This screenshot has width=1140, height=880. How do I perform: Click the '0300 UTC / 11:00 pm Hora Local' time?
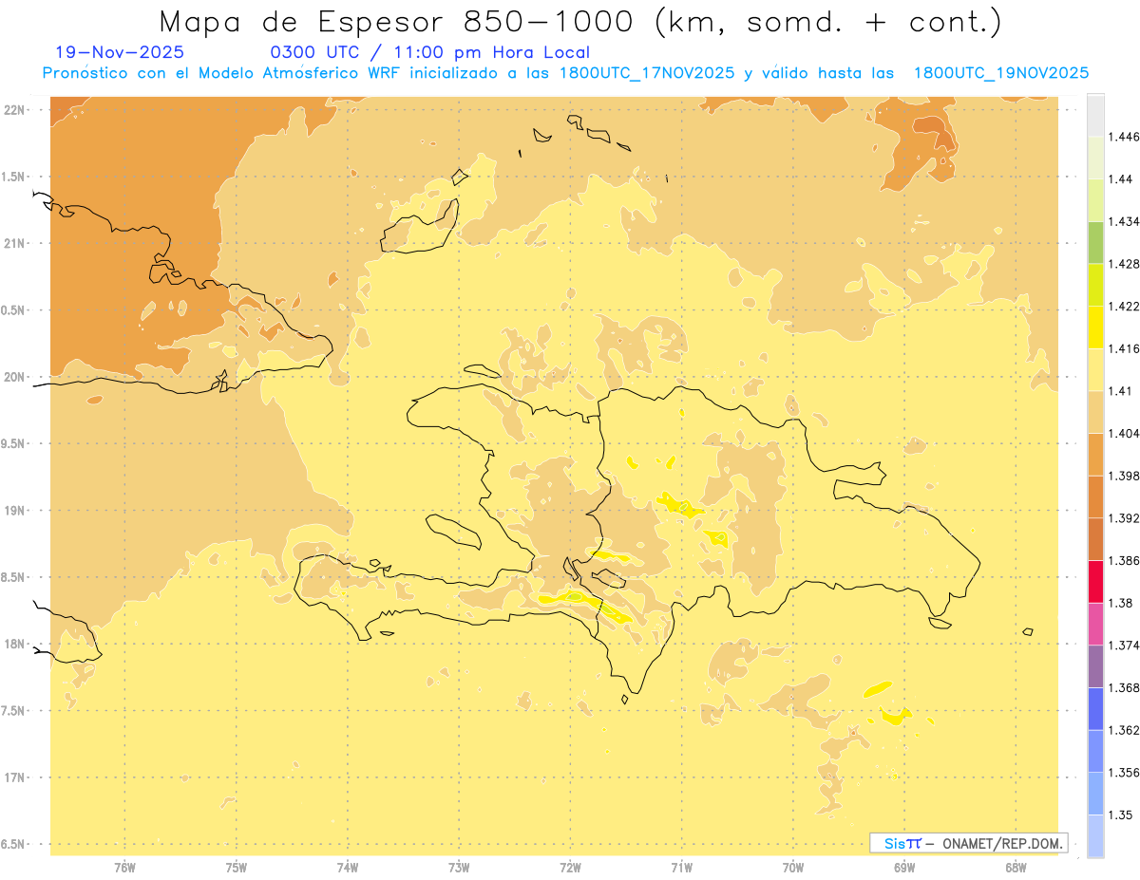point(430,52)
